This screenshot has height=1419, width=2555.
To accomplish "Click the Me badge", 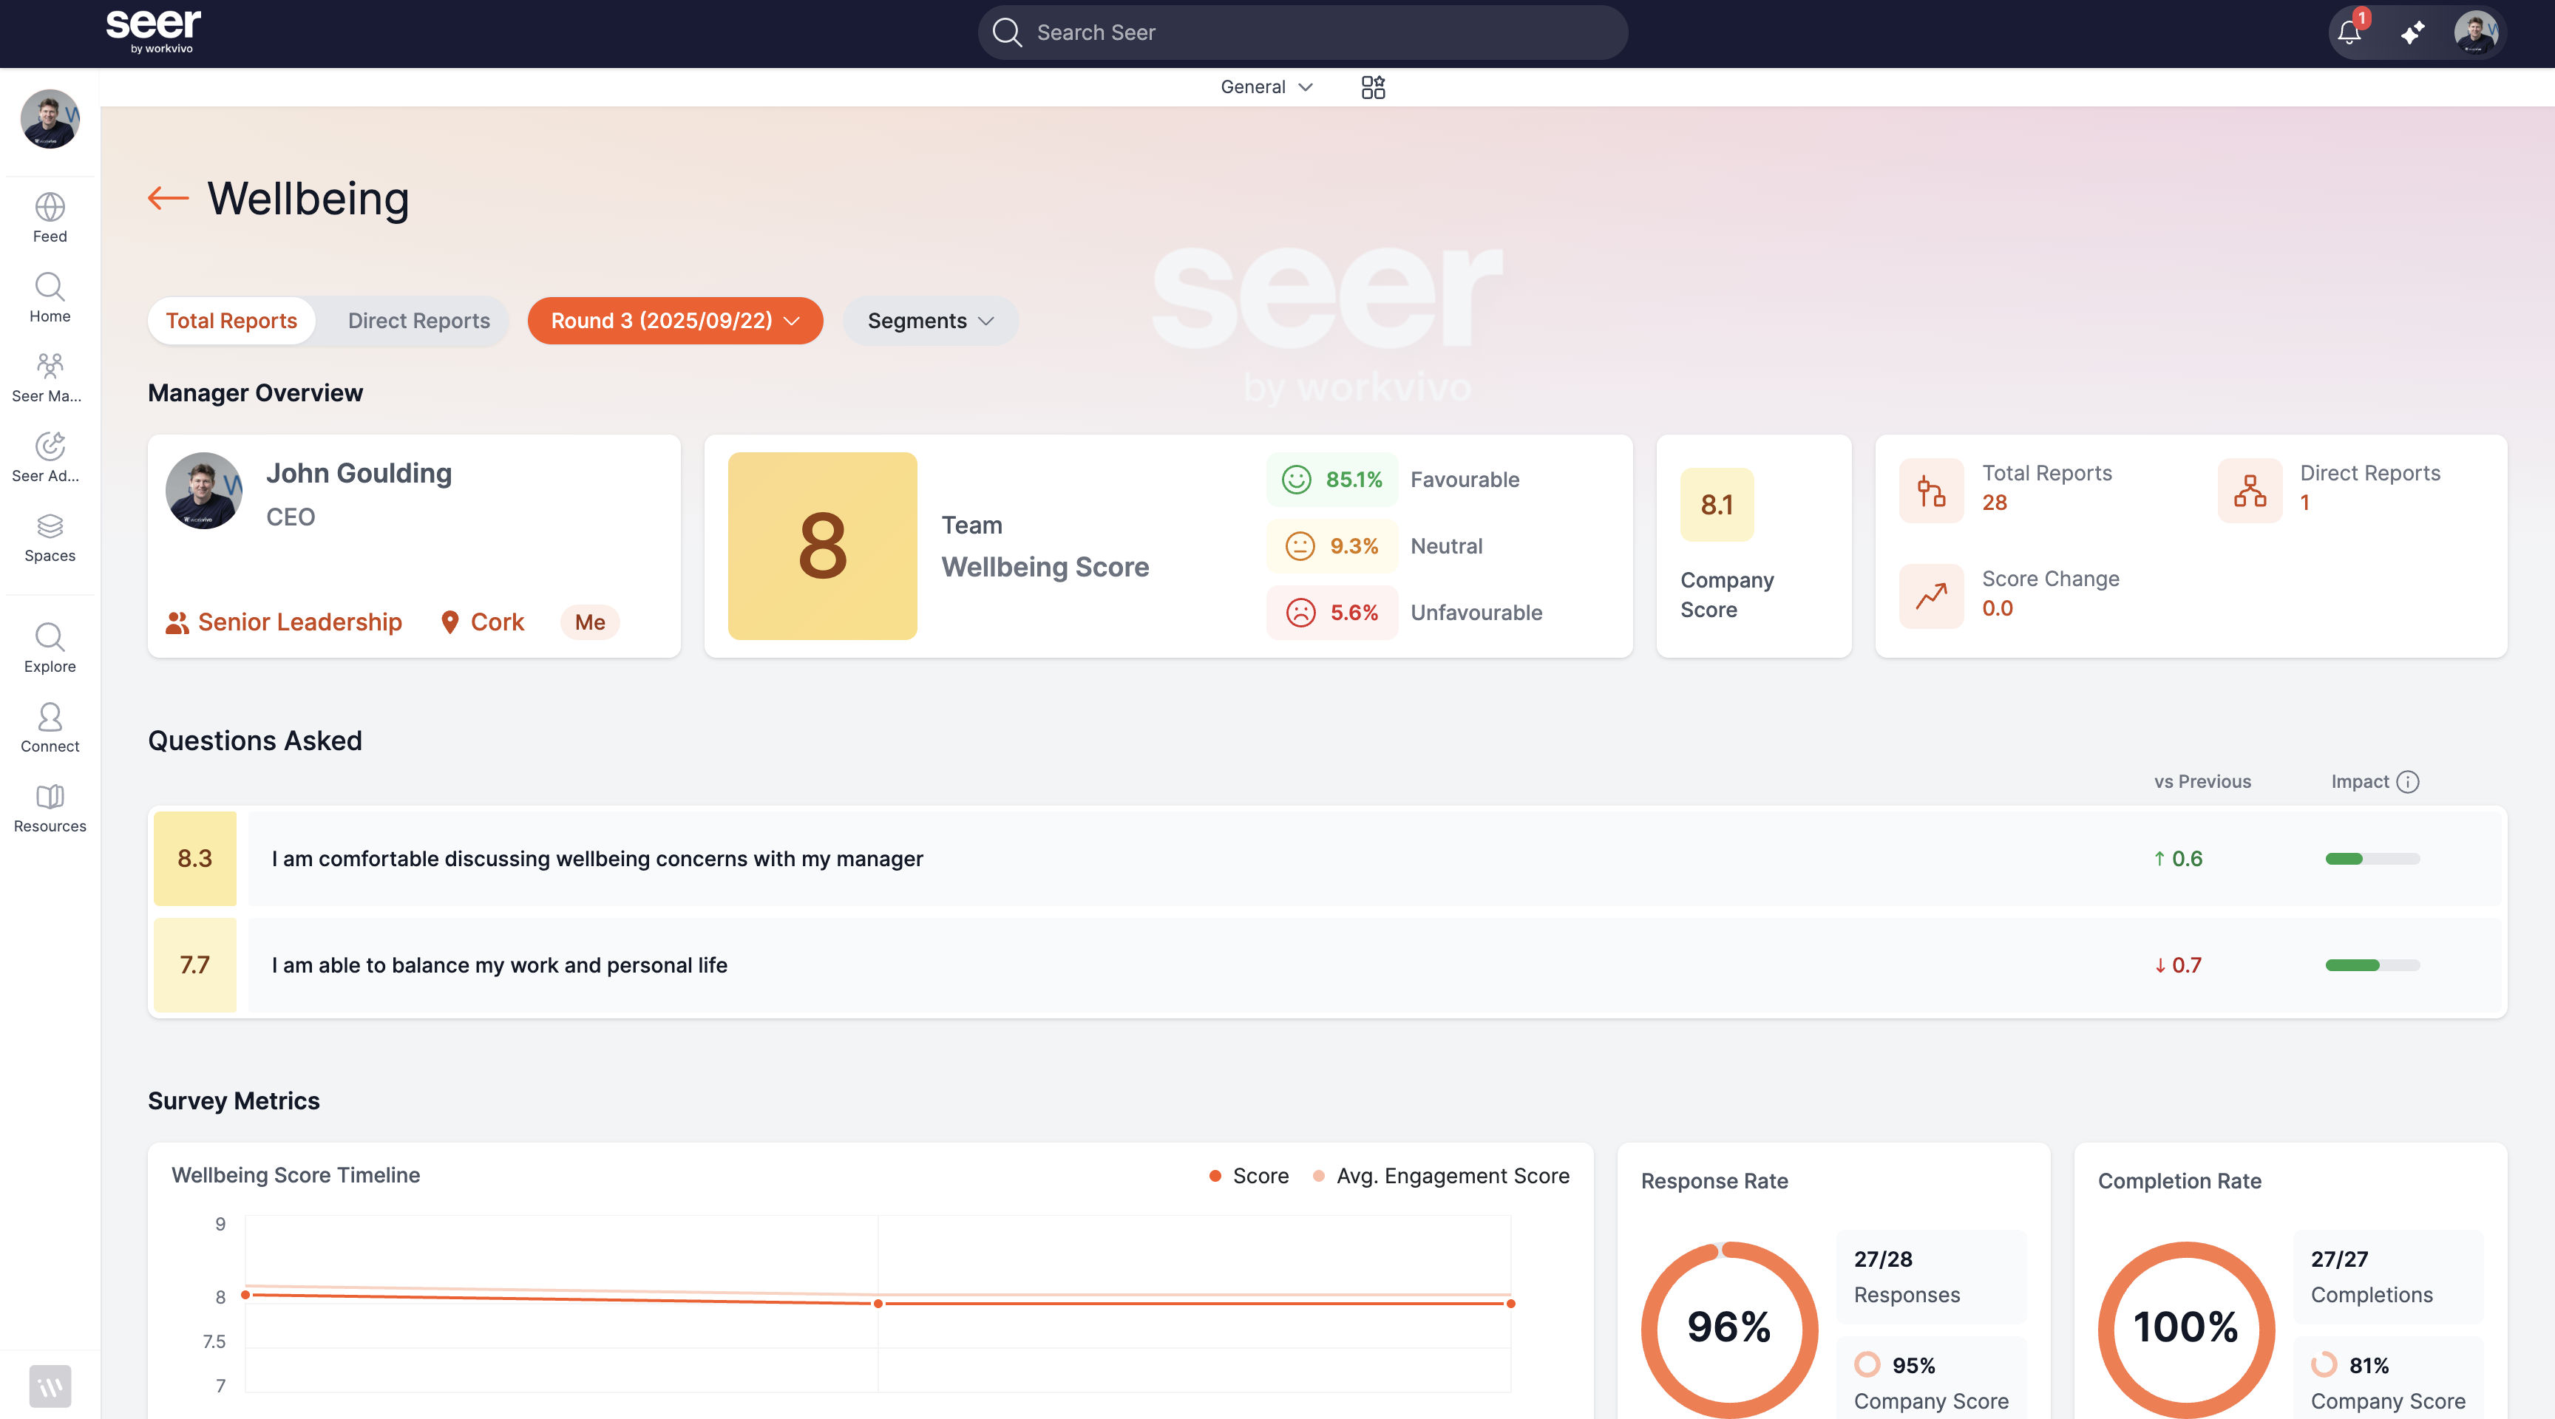I will pos(589,622).
